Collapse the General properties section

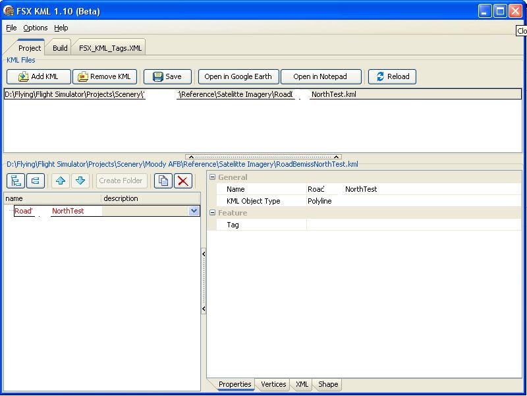[x=212, y=177]
